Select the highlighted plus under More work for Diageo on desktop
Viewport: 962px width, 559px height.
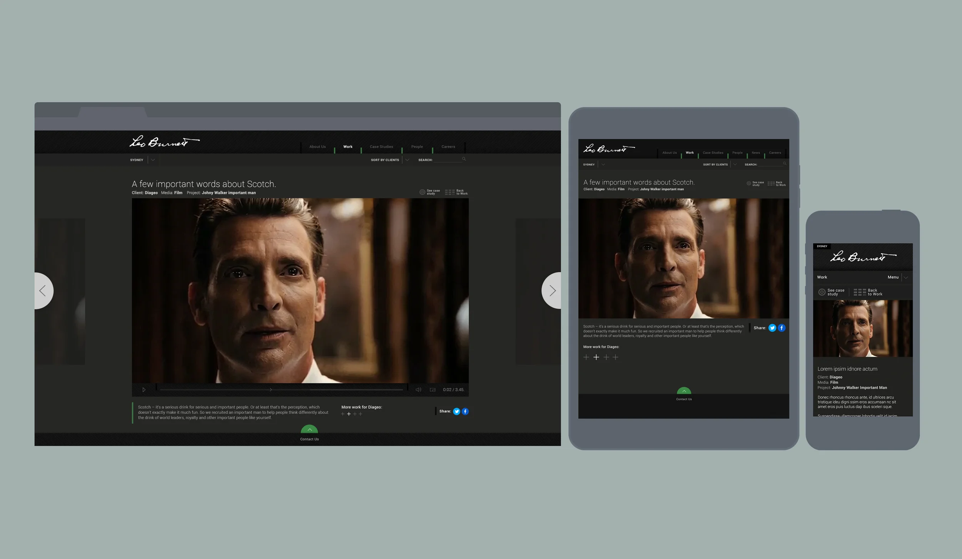[x=349, y=414]
